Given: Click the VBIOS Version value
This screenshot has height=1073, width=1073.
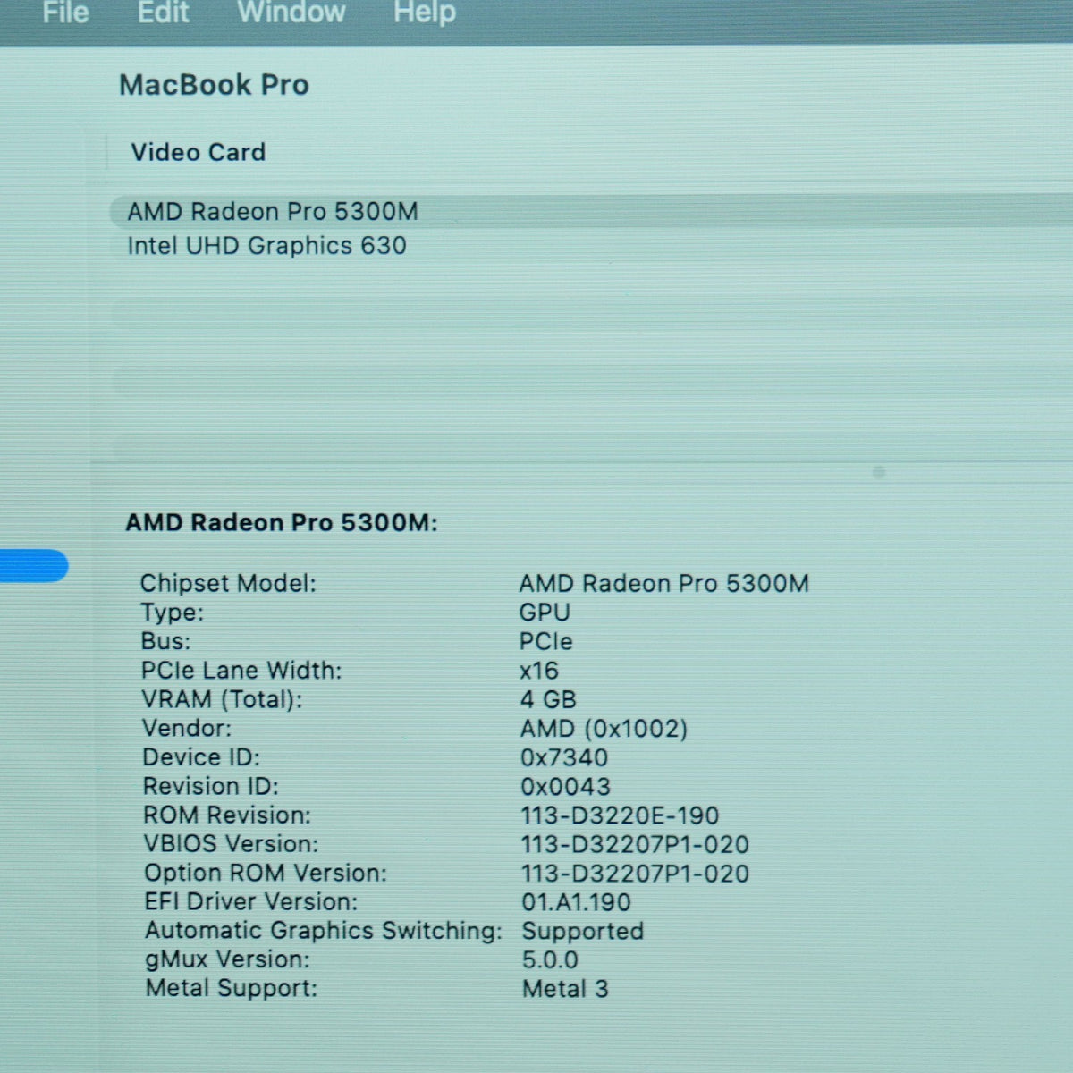Looking at the screenshot, I should pos(636,844).
